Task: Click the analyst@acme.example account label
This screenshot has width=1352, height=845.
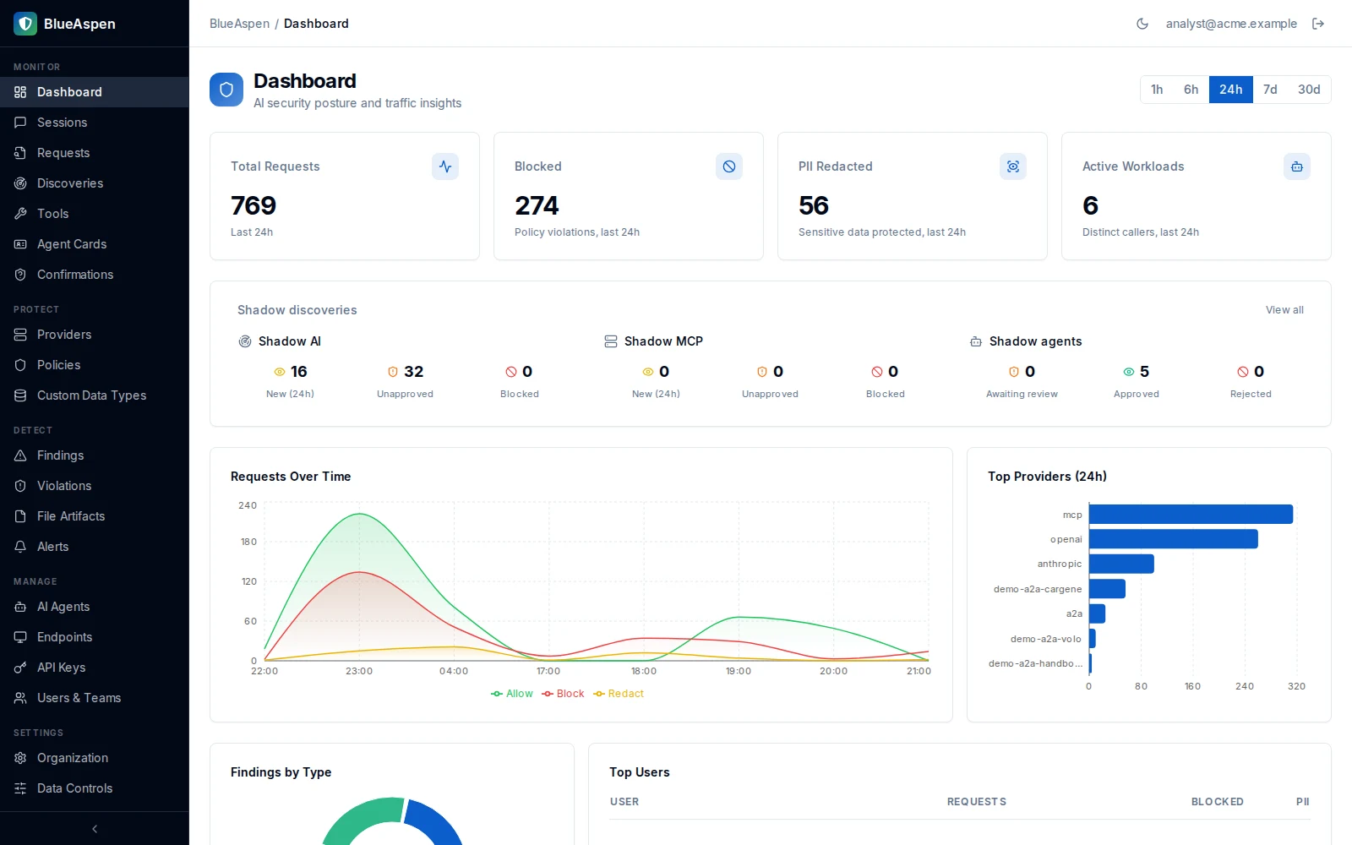Action: coord(1231,24)
